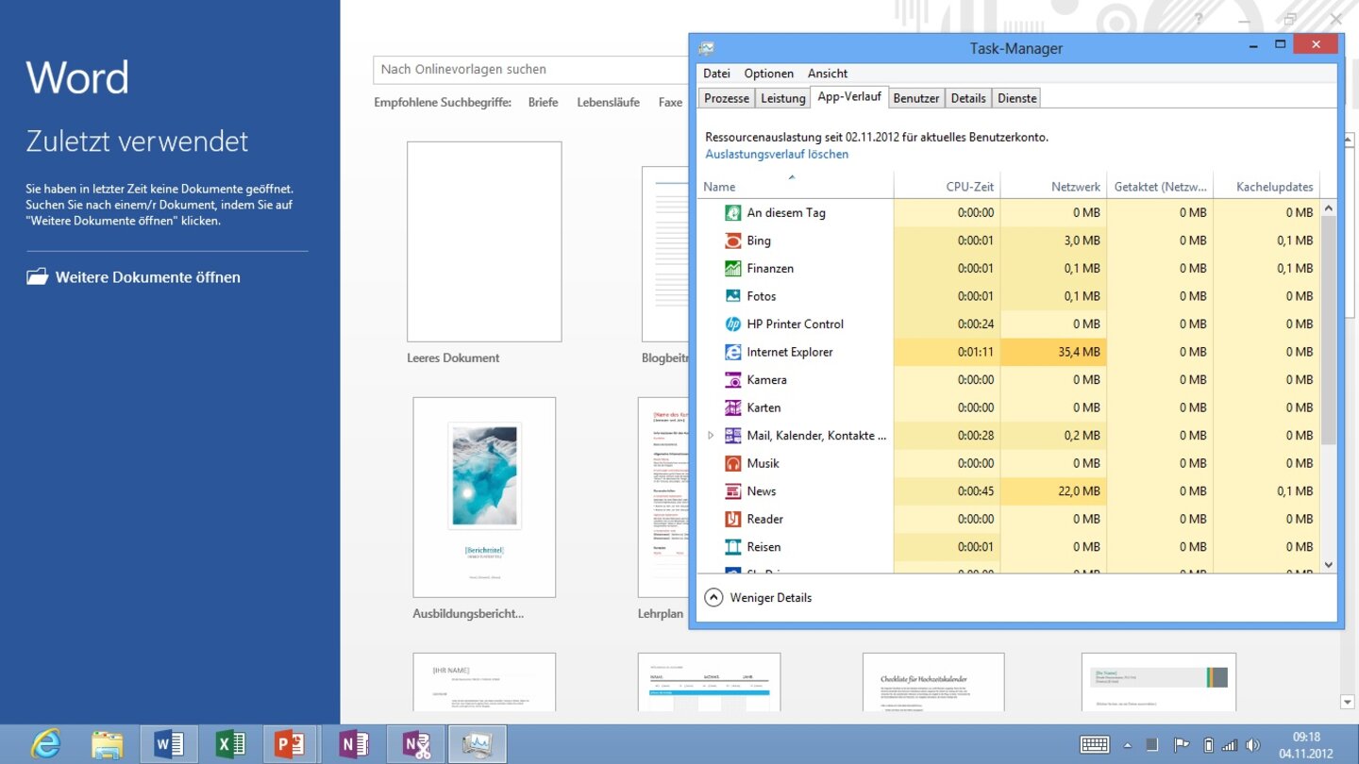Viewport: 1359px width, 764px height.
Task: Click Auslastungsverlauf löschen link
Action: click(x=777, y=154)
